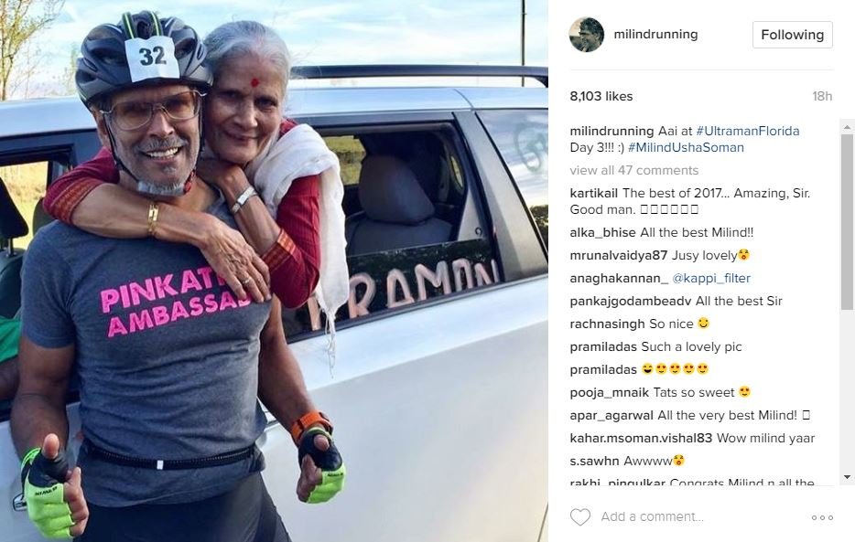This screenshot has width=855, height=542.
Task: Open the @kappi_filter mention
Action: coord(711,279)
